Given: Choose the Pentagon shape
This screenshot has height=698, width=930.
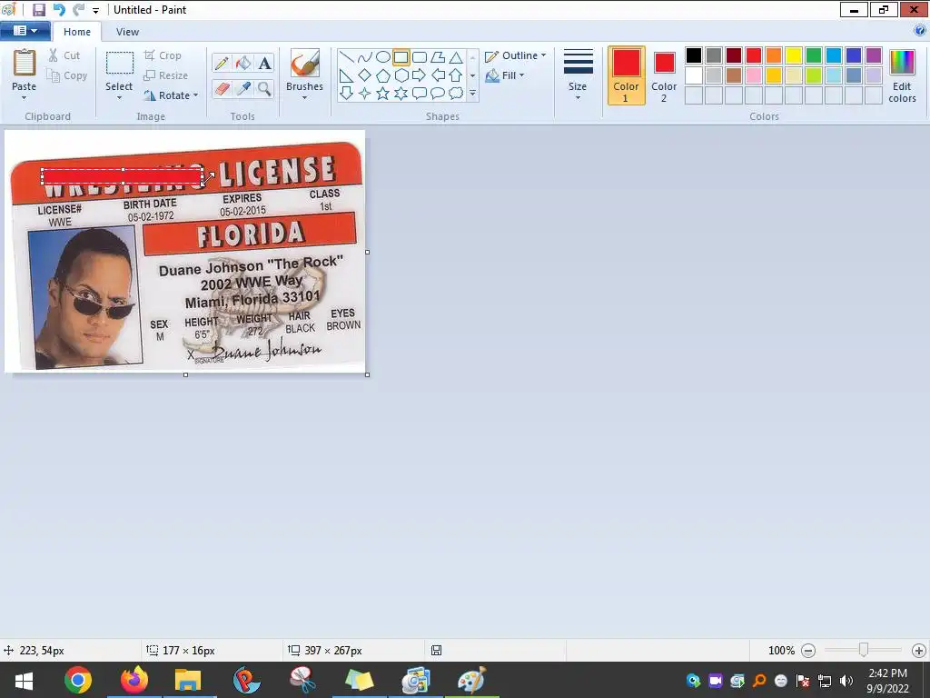Looking at the screenshot, I should 383,75.
